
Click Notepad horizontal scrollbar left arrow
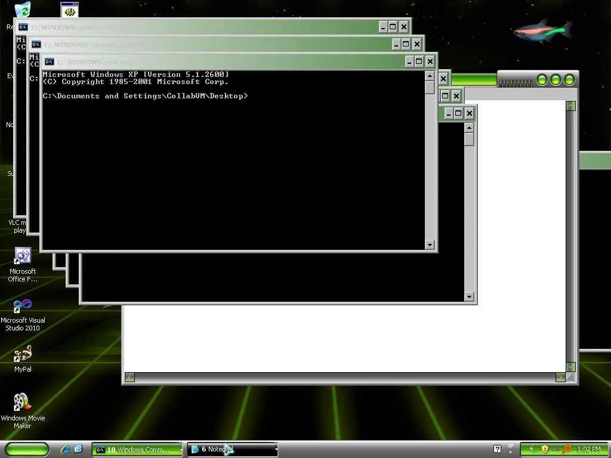tap(129, 377)
